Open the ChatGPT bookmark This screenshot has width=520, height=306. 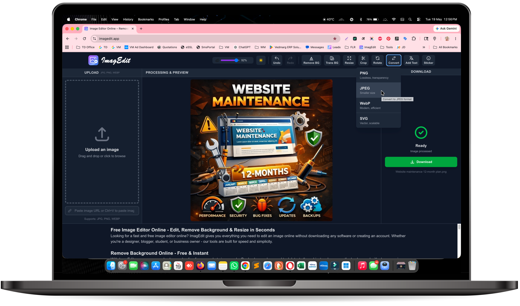pyautogui.click(x=242, y=47)
